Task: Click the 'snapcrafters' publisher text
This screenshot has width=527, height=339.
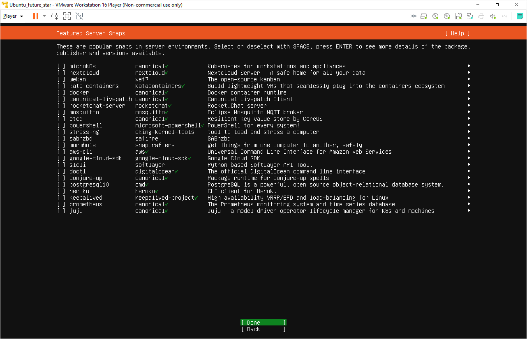Action: tap(155, 145)
